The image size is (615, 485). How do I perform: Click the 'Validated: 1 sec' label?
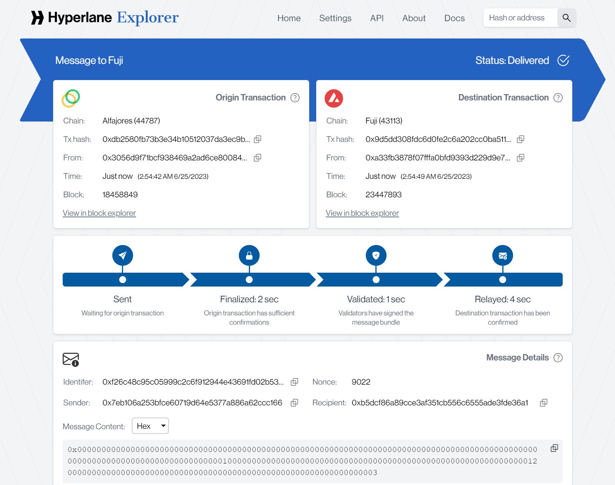click(x=376, y=299)
